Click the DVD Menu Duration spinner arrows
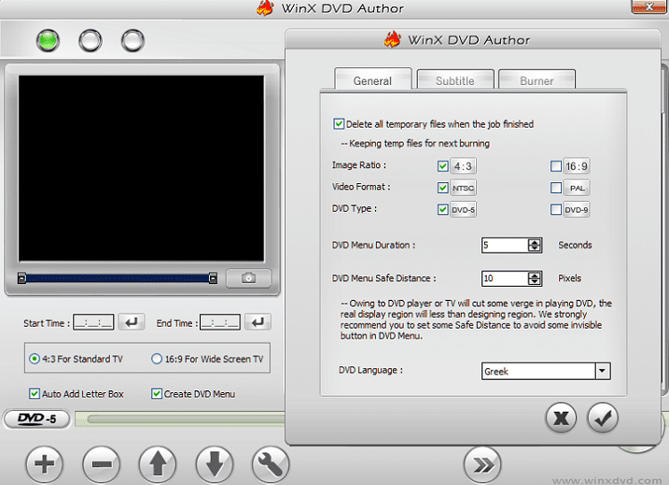 (534, 246)
